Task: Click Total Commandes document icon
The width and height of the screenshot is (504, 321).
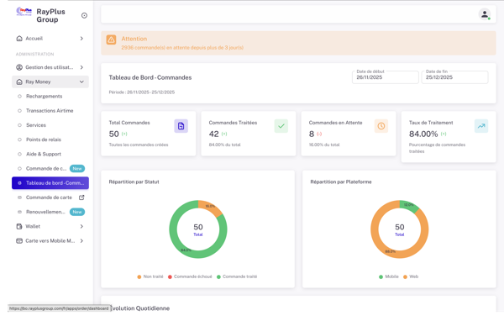Action: (181, 126)
